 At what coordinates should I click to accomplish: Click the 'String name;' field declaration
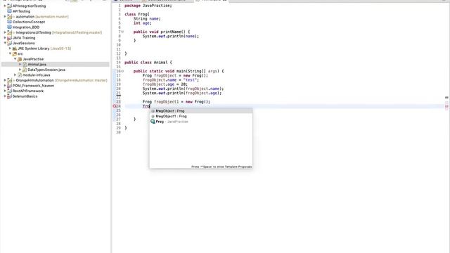pos(147,19)
